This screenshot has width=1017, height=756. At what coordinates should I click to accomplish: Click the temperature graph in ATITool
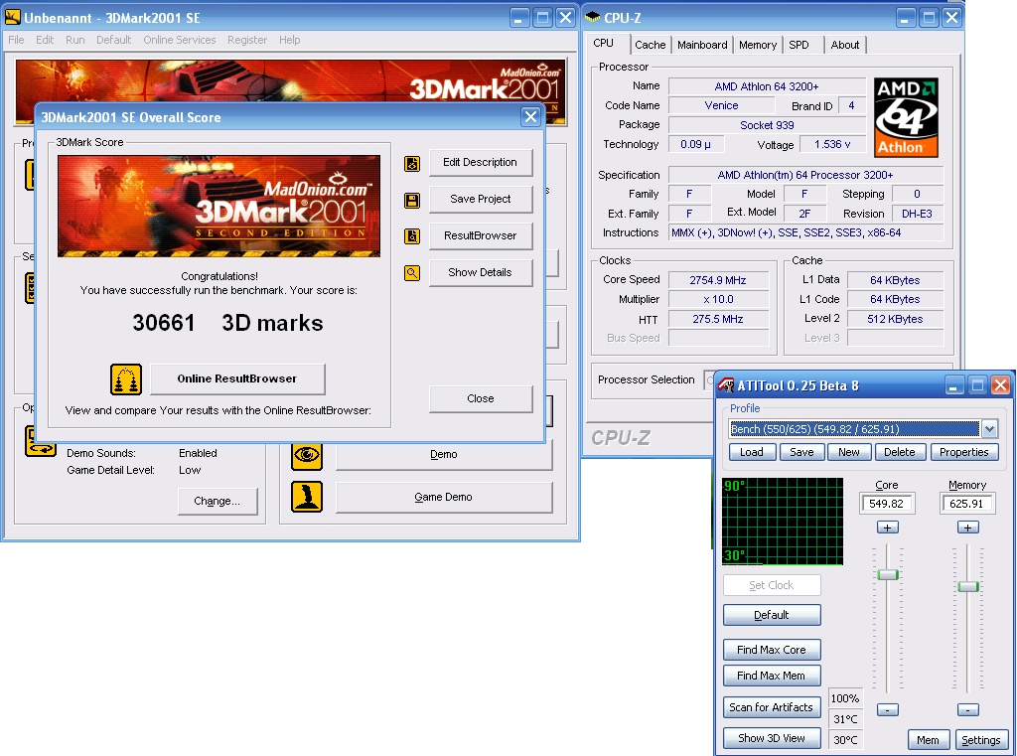tap(783, 522)
